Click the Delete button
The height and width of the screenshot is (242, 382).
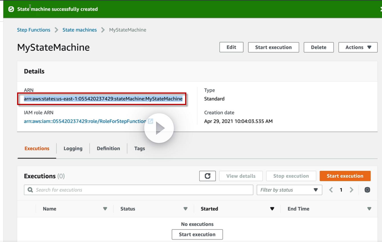point(319,47)
